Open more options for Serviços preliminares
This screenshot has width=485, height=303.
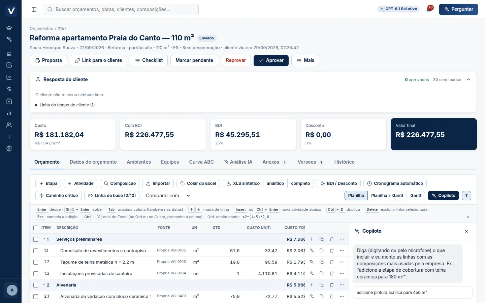342,239
